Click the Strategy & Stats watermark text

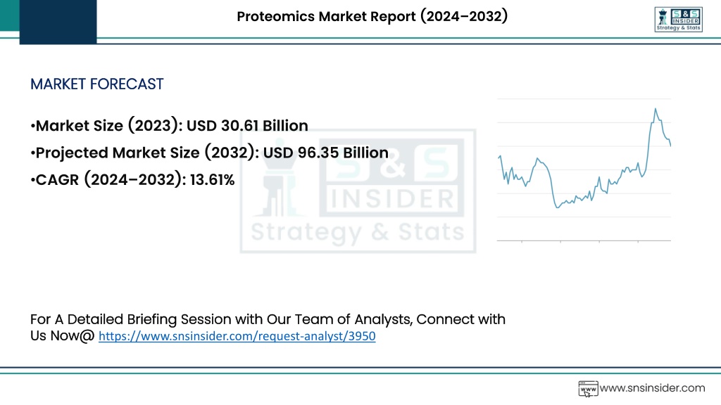[x=358, y=231]
